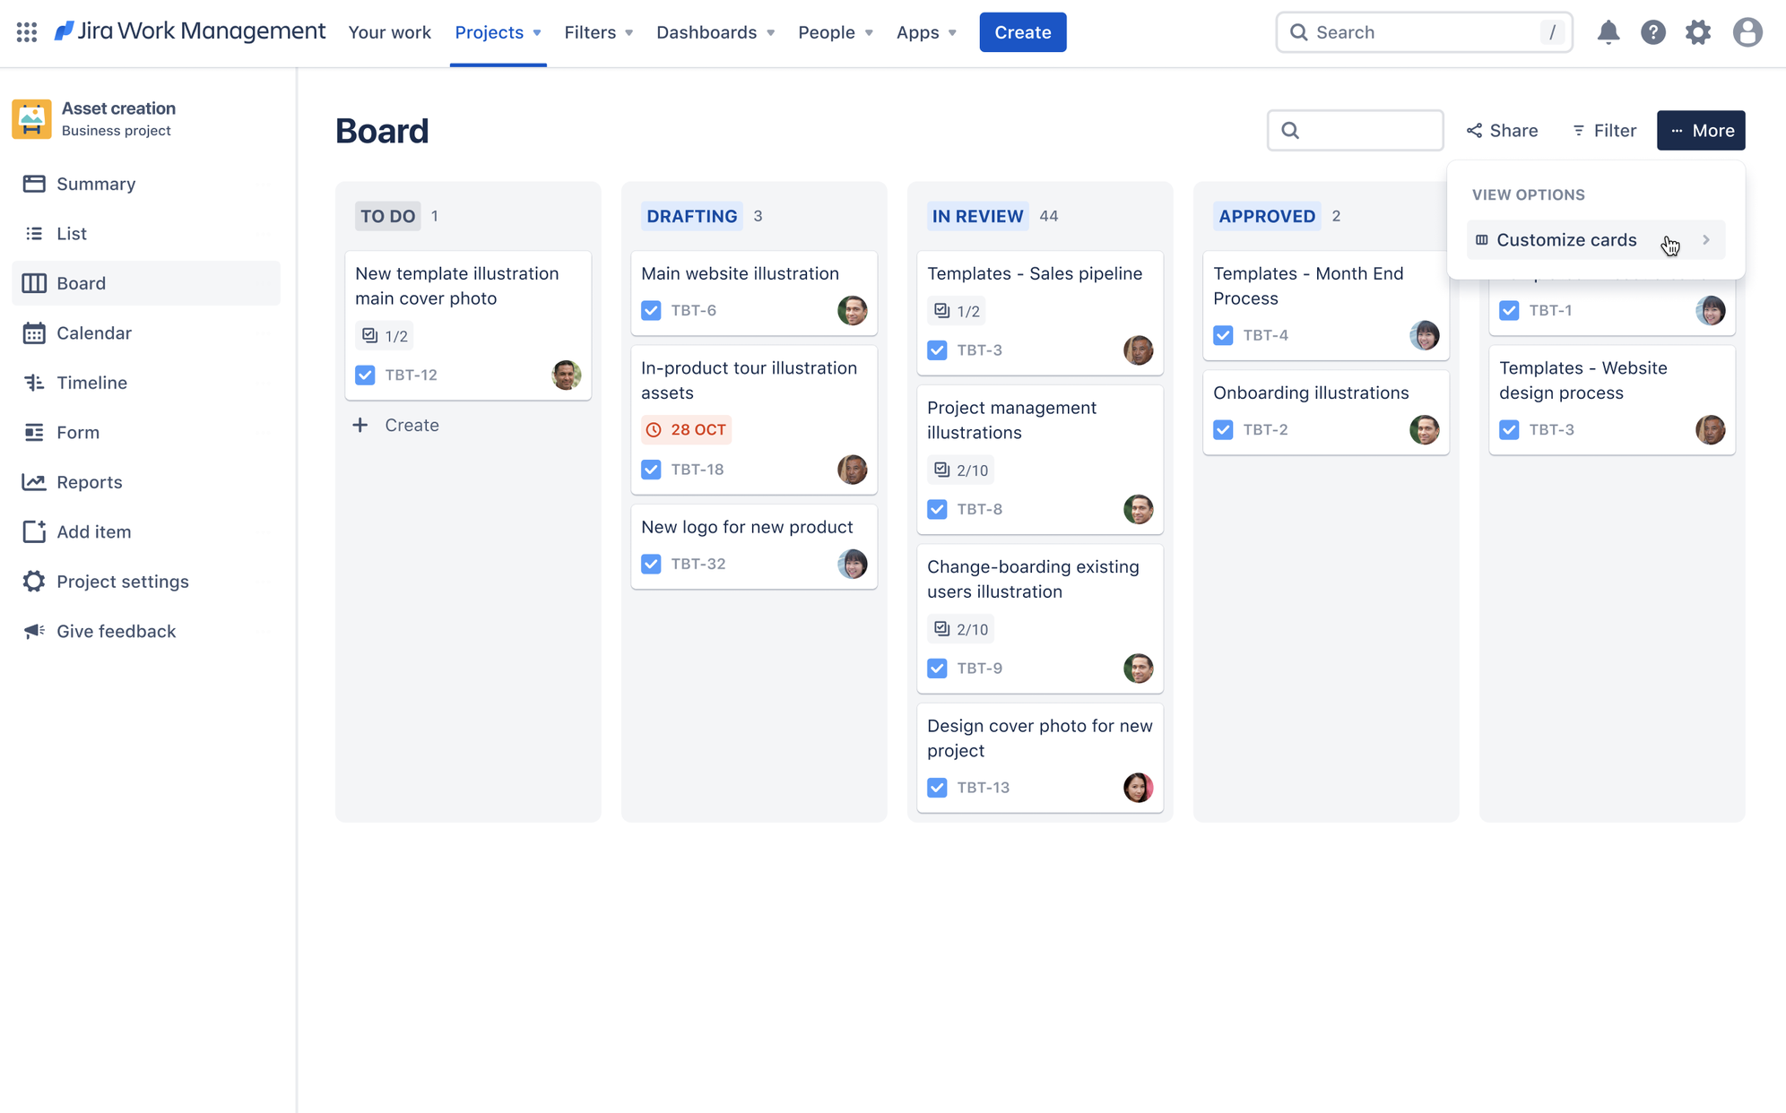Go to Your work tab
The width and height of the screenshot is (1786, 1113).
click(x=389, y=32)
